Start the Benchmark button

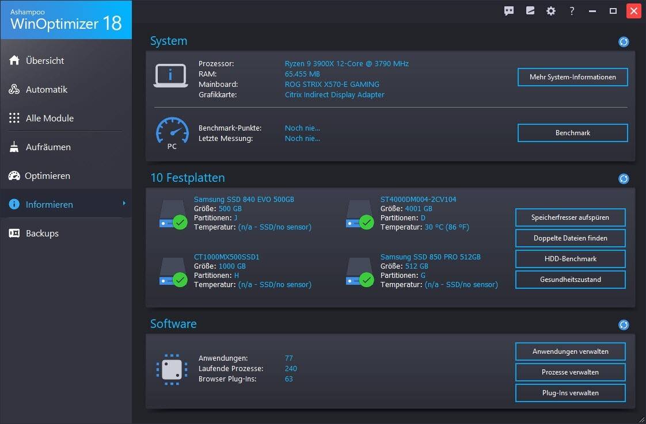pos(572,133)
